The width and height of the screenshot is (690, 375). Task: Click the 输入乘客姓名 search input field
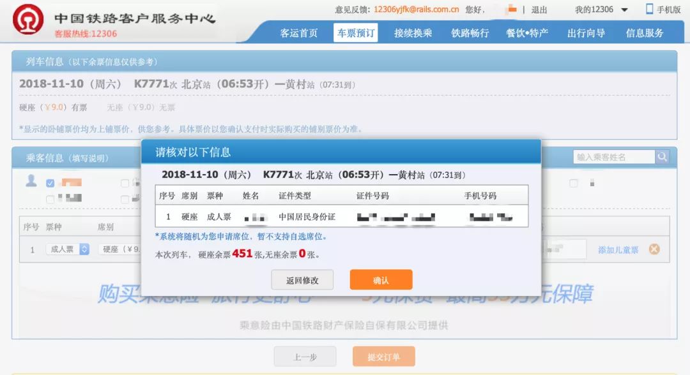coord(613,156)
